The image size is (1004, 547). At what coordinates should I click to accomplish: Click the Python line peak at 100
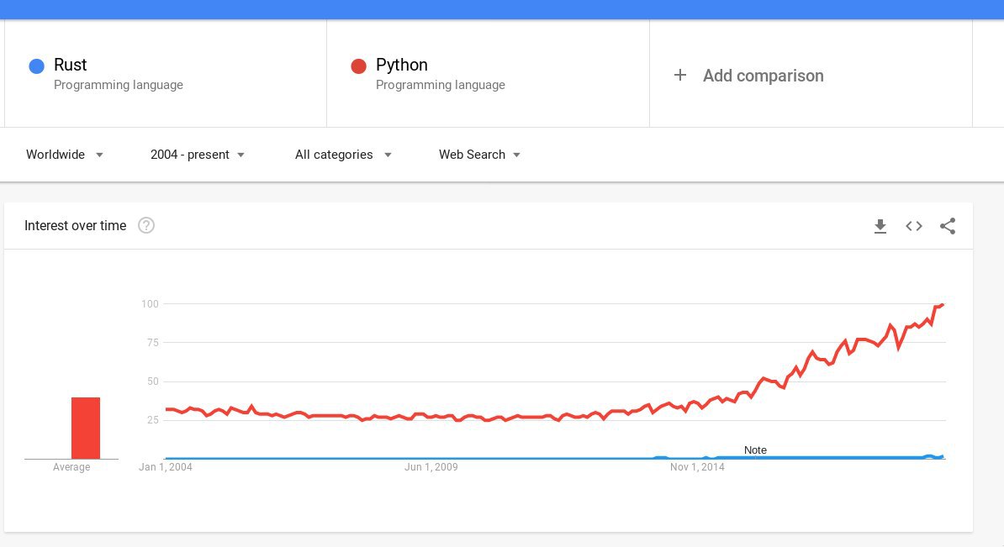942,304
